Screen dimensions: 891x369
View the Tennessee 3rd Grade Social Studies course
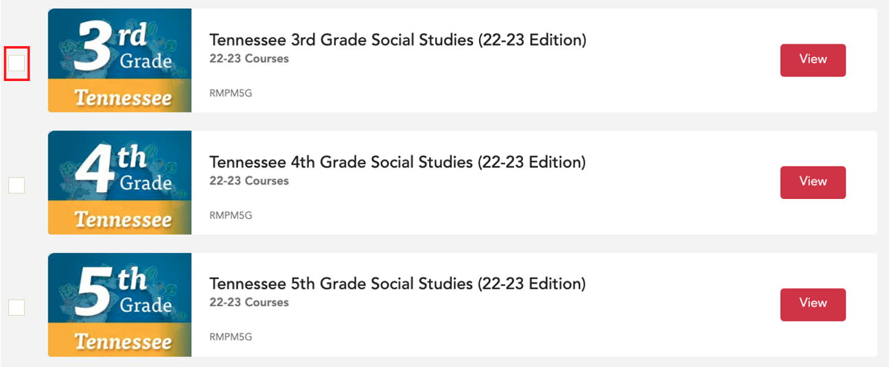point(813,60)
